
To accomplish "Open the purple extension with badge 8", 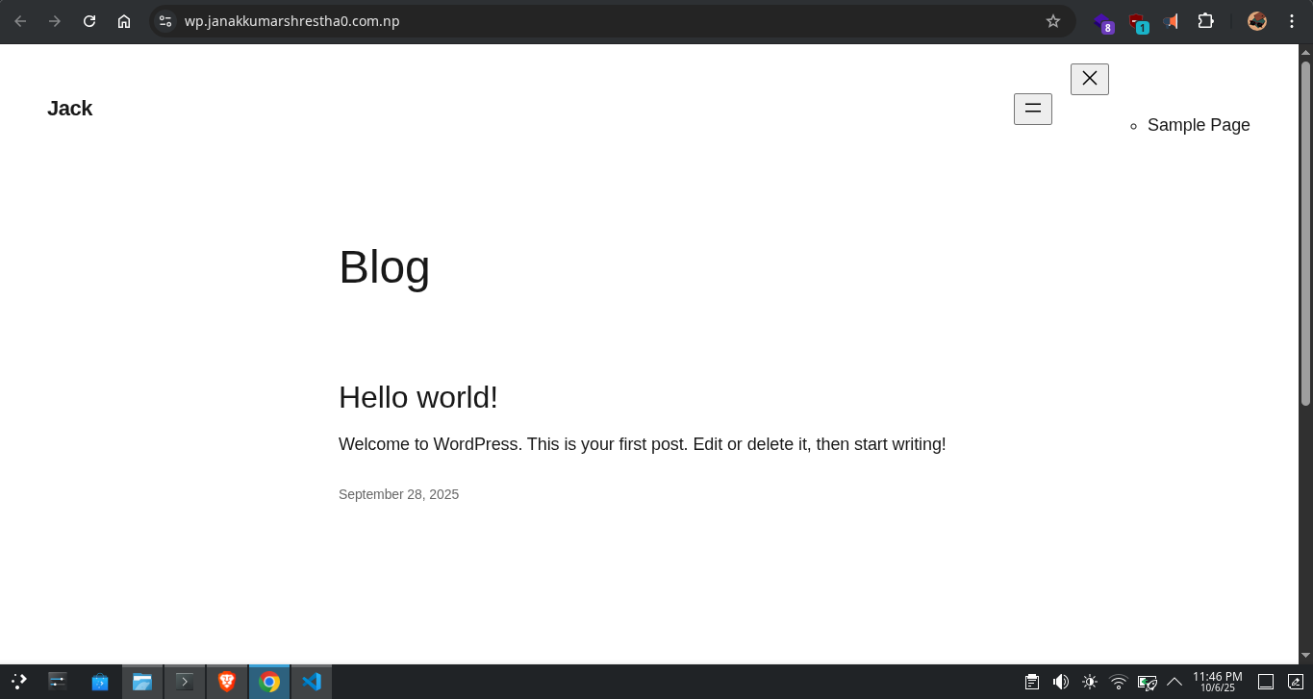I will coord(1103,22).
